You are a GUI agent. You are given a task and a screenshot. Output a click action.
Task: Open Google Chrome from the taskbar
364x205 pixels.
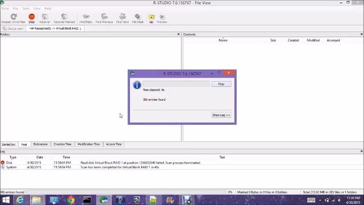coord(71,200)
